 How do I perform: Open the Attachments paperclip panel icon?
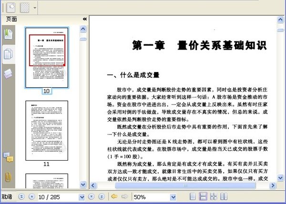(x=8, y=177)
